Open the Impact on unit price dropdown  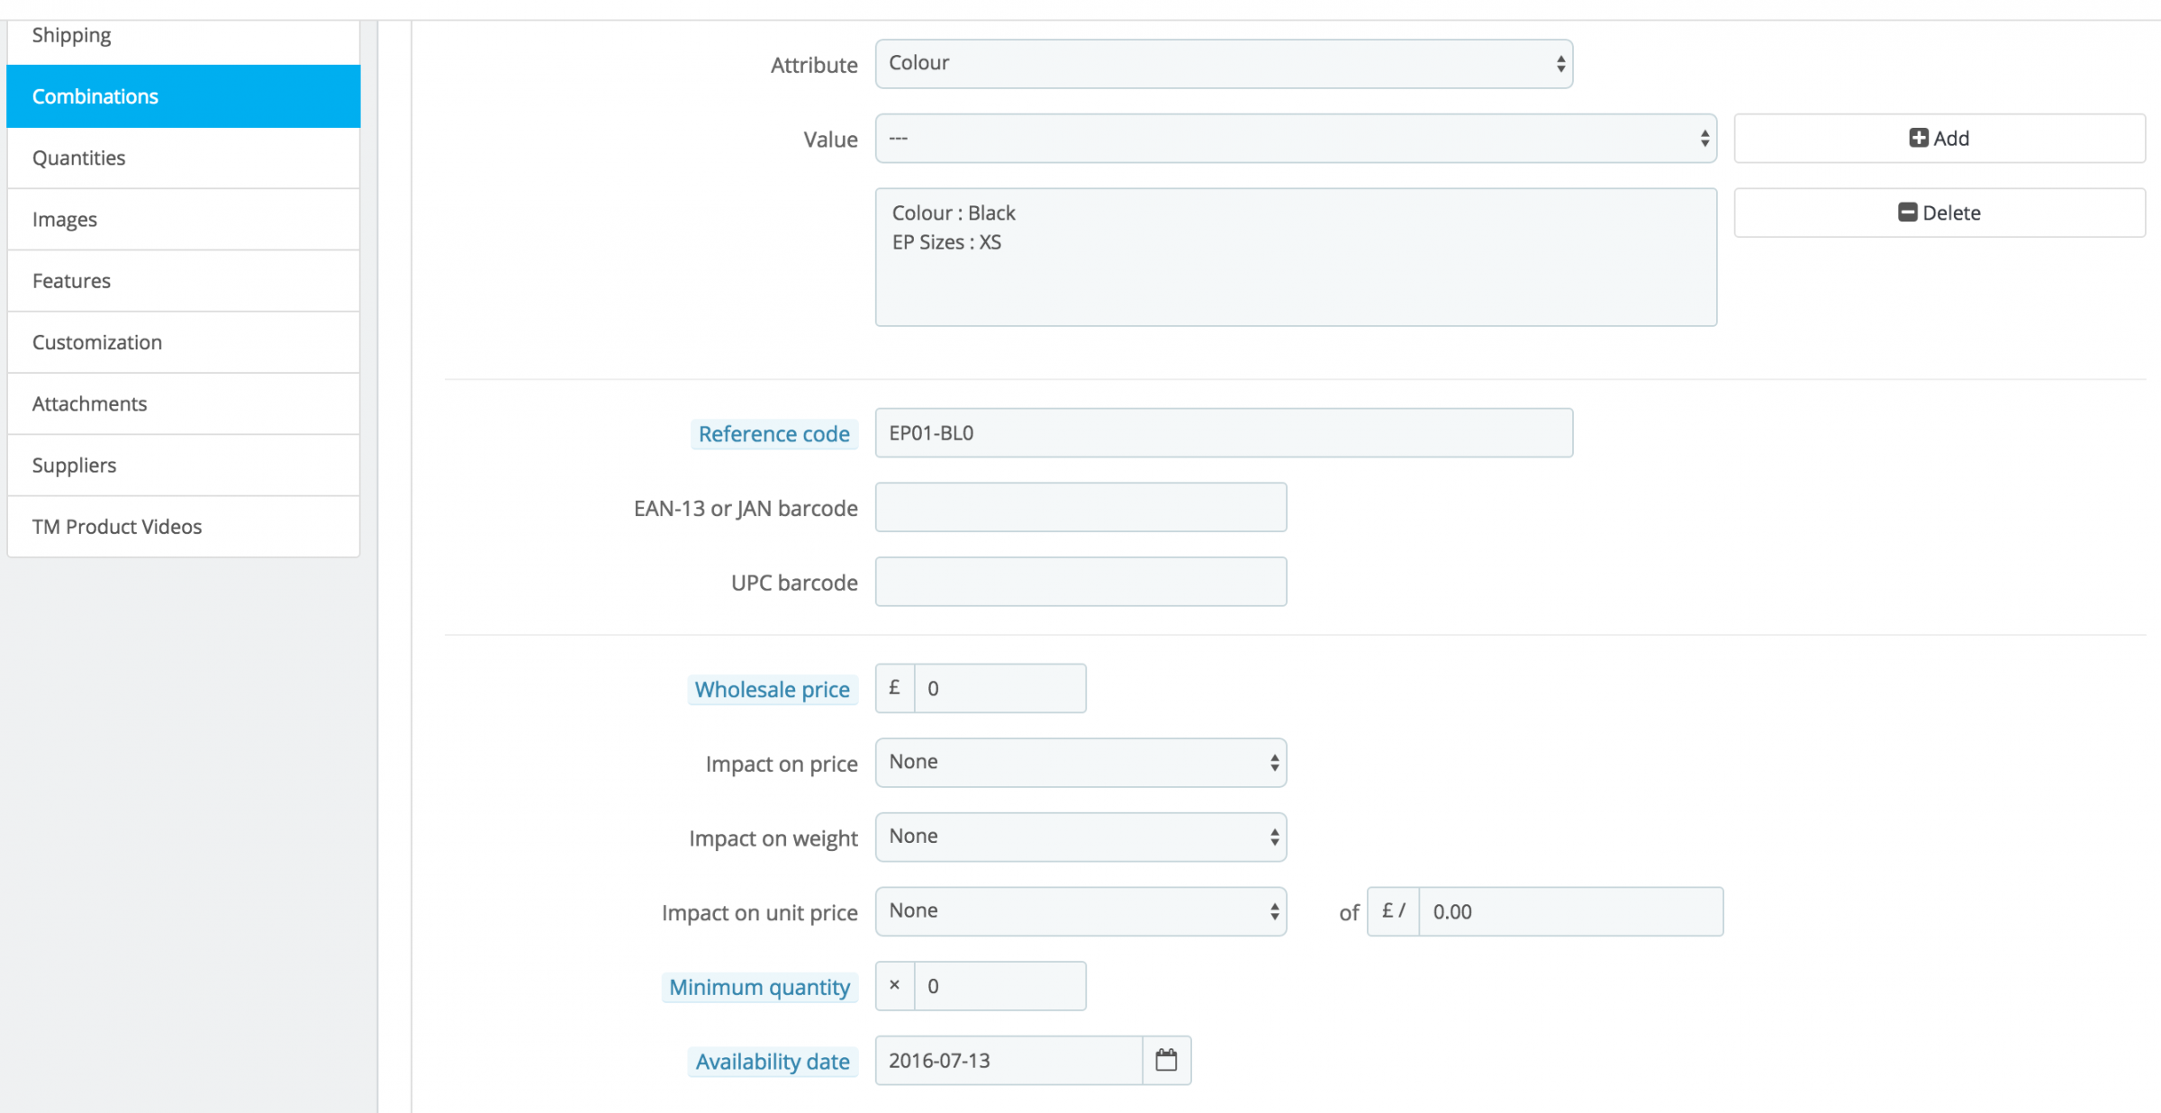1080,910
